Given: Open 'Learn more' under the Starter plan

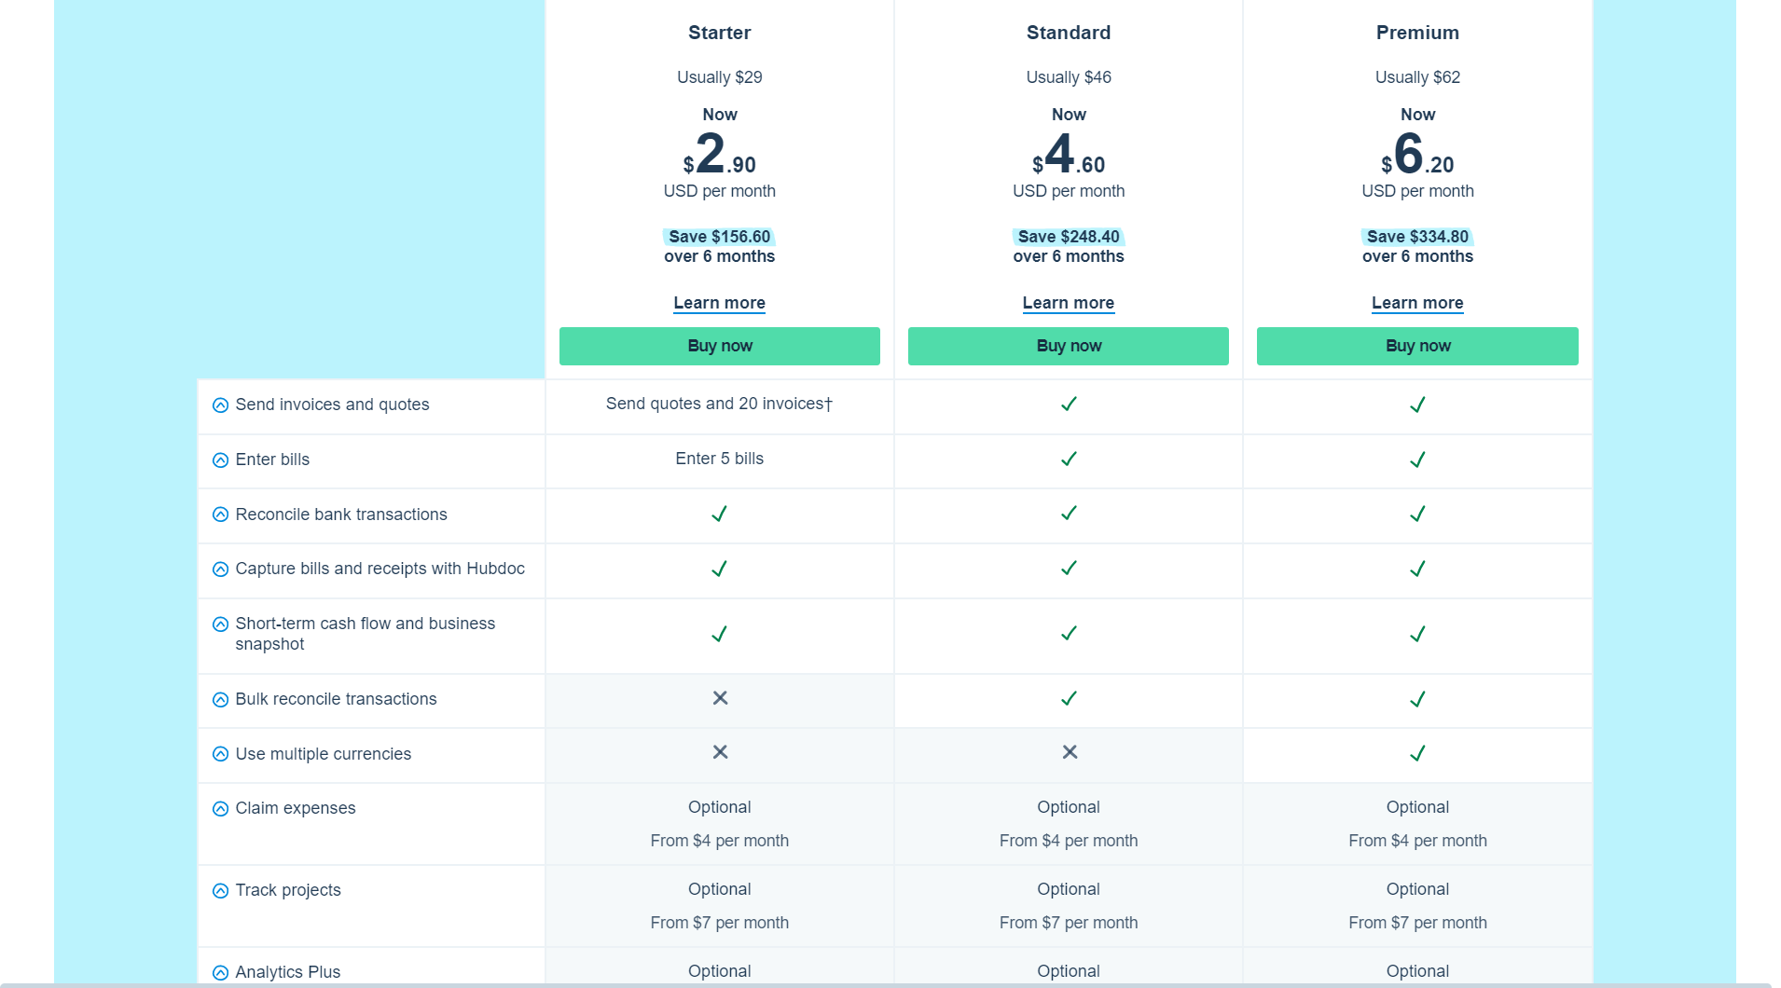Looking at the screenshot, I should 719,303.
